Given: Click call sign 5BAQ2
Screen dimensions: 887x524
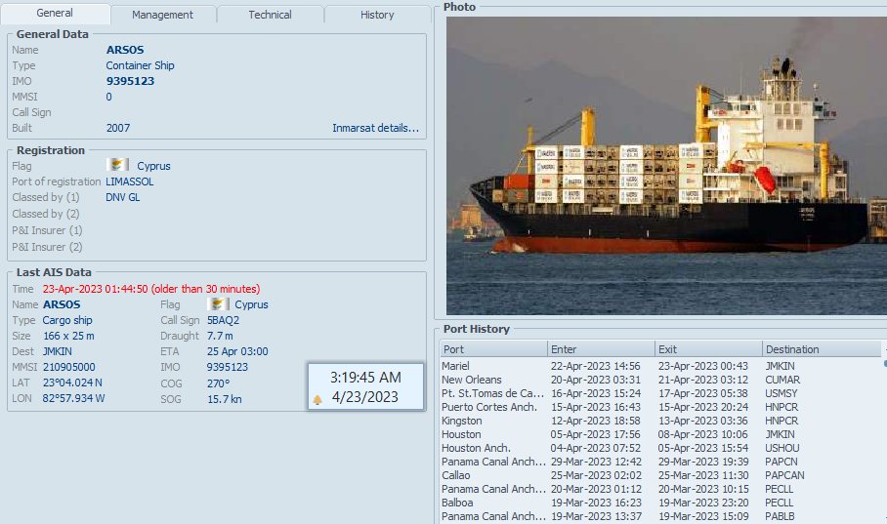Looking at the screenshot, I should [x=223, y=320].
